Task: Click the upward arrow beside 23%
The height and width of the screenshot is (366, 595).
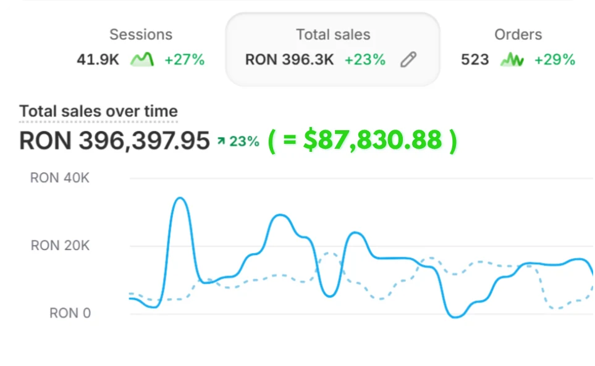Action: point(221,141)
